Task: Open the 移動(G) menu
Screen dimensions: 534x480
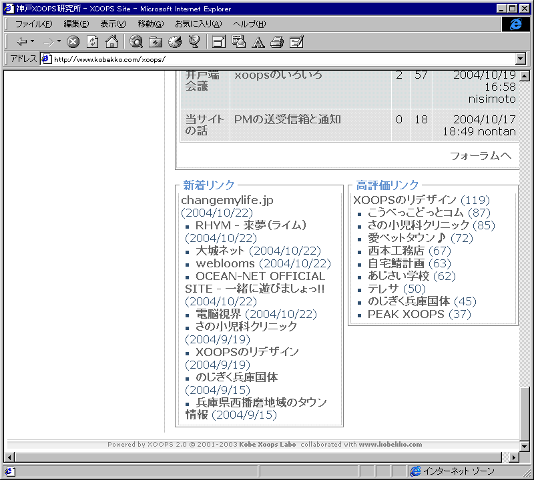Action: click(151, 24)
